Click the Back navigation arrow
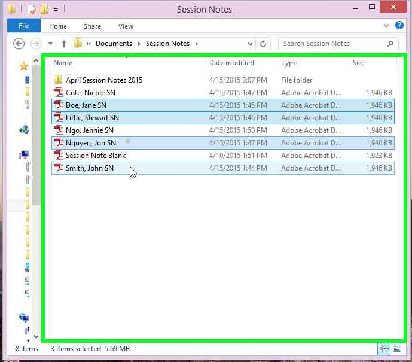This screenshot has height=362, width=412. pos(19,44)
